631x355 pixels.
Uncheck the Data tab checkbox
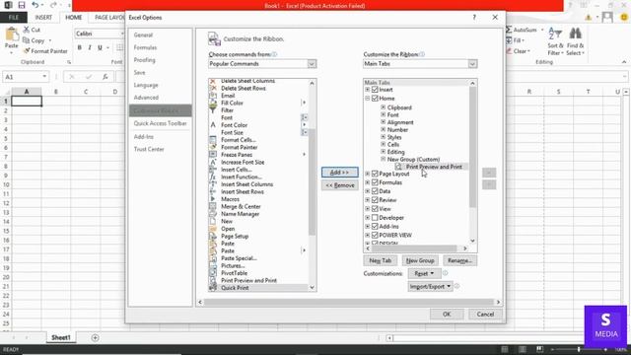[375, 191]
